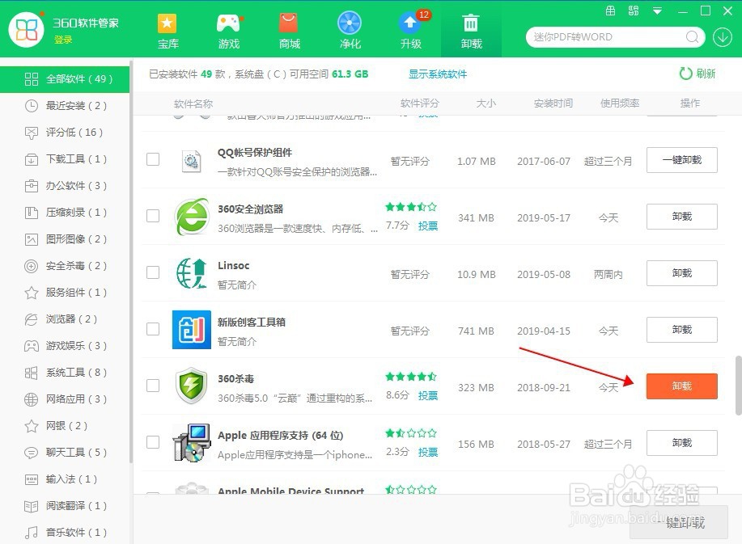Check the 360杀毒 checkbox
The height and width of the screenshot is (544, 742).
(153, 386)
